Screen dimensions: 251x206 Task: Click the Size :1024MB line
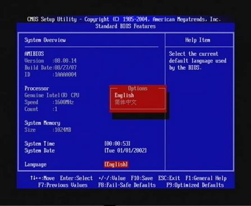tap(48, 130)
